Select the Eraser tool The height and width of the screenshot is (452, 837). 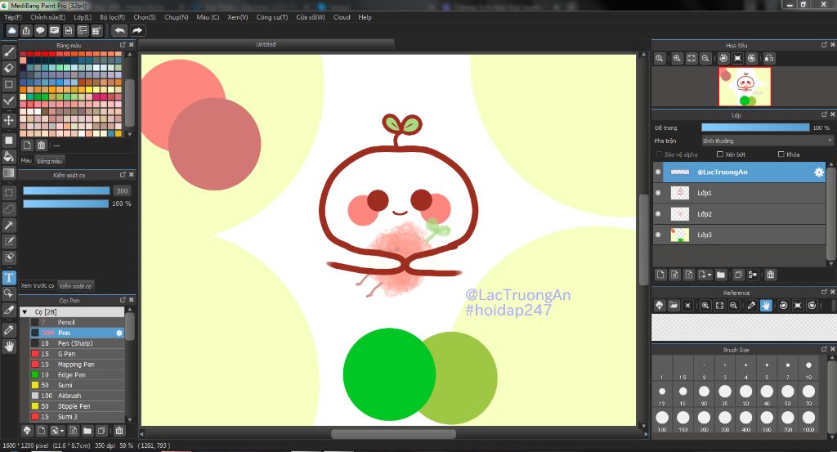point(8,68)
